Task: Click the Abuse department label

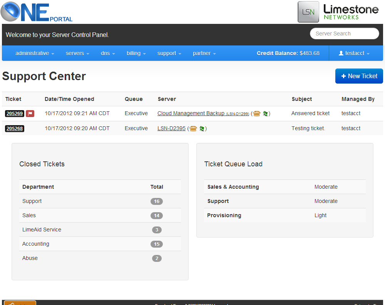Action: (30, 258)
